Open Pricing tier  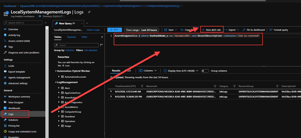(14, 126)
